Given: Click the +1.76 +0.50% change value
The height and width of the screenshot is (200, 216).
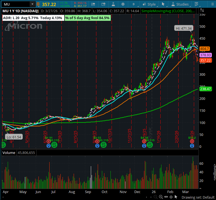Looking at the screenshot, I should click(x=65, y=4).
